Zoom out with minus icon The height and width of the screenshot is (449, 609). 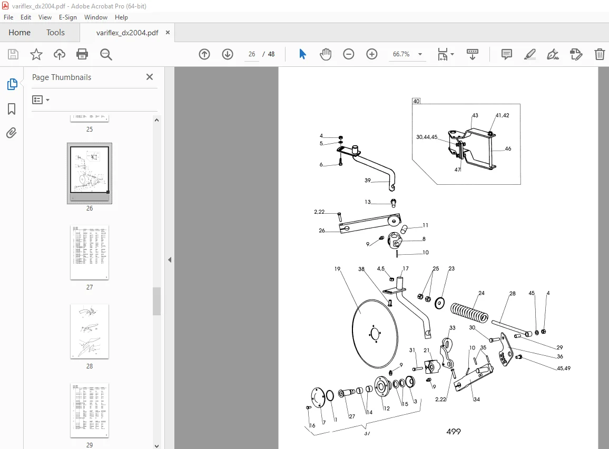click(x=349, y=54)
